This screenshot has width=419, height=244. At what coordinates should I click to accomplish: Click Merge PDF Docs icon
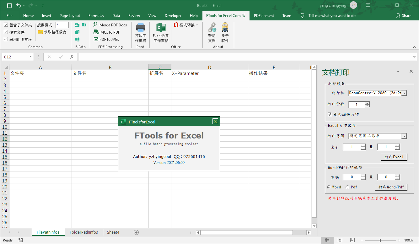(95, 25)
